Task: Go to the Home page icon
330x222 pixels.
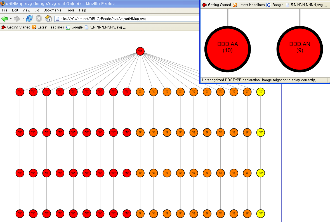Action: pyautogui.click(x=48, y=19)
